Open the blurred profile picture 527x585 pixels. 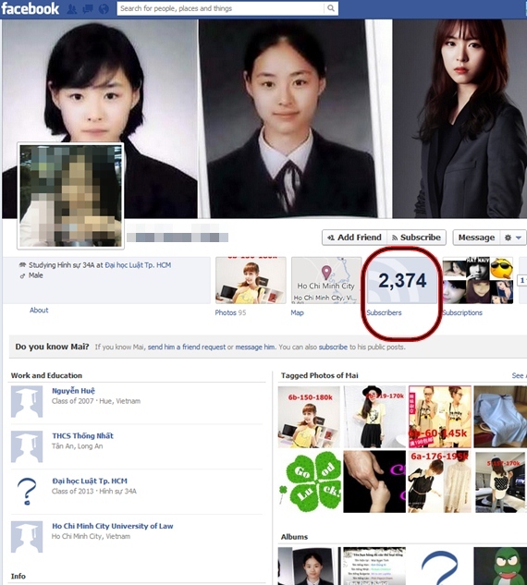[71, 196]
